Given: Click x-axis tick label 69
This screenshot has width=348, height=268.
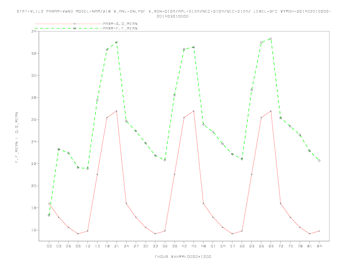Looking at the screenshot, I should [271, 246].
